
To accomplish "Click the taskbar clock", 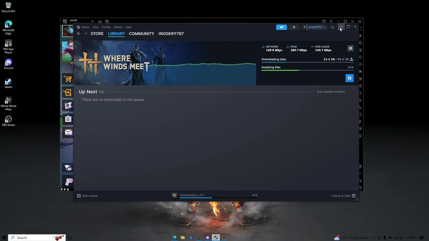I will pyautogui.click(x=410, y=238).
